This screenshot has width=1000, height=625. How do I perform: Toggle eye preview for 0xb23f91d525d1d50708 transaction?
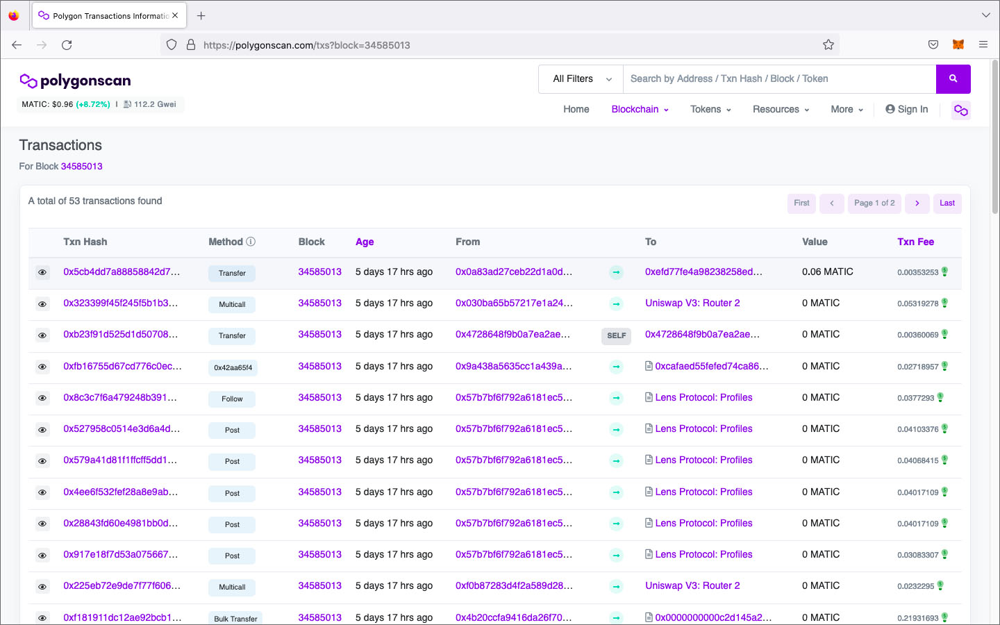[42, 335]
